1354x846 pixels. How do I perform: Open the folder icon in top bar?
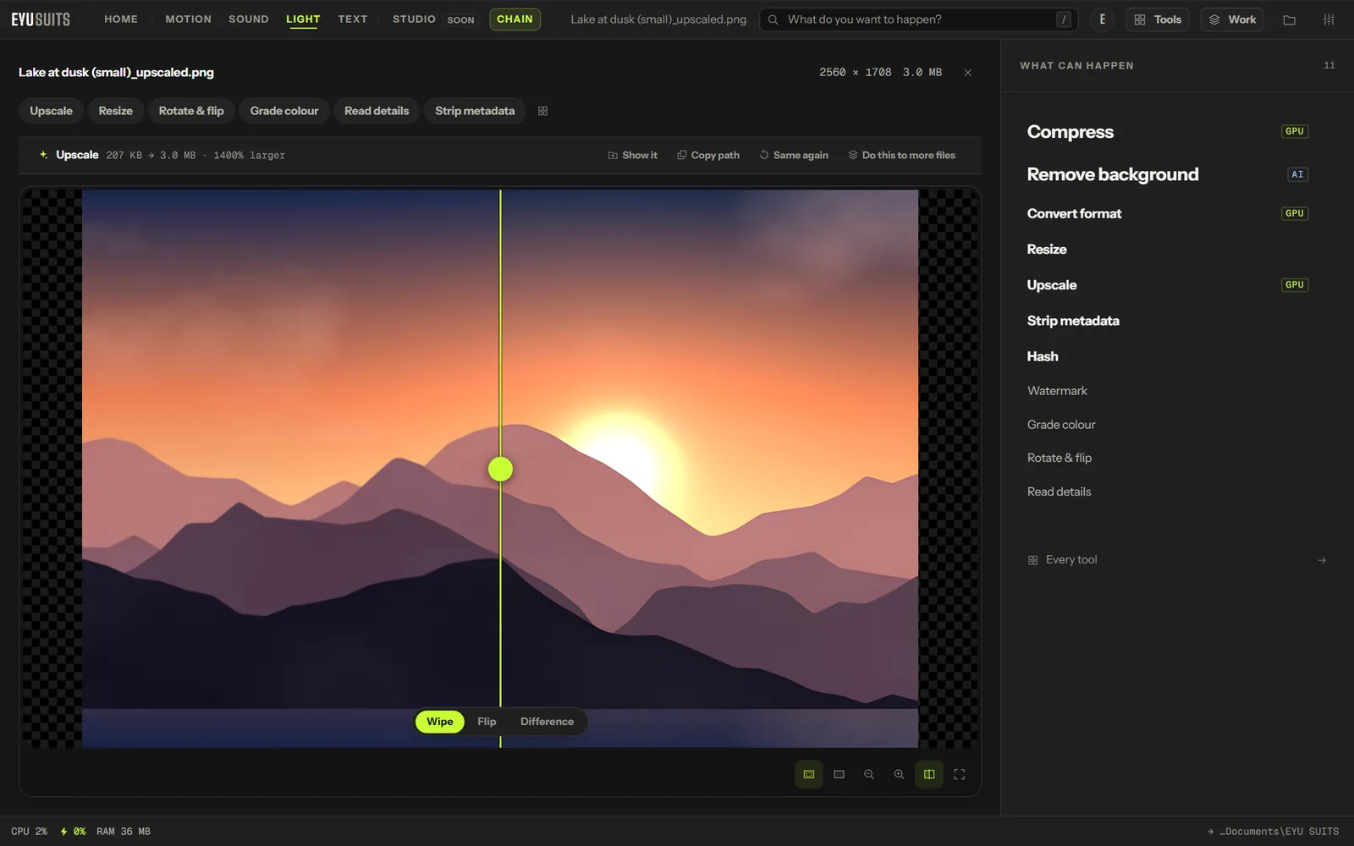(1289, 19)
